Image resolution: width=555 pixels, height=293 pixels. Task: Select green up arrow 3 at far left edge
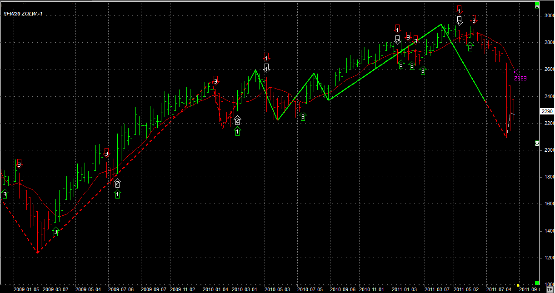tap(5, 194)
